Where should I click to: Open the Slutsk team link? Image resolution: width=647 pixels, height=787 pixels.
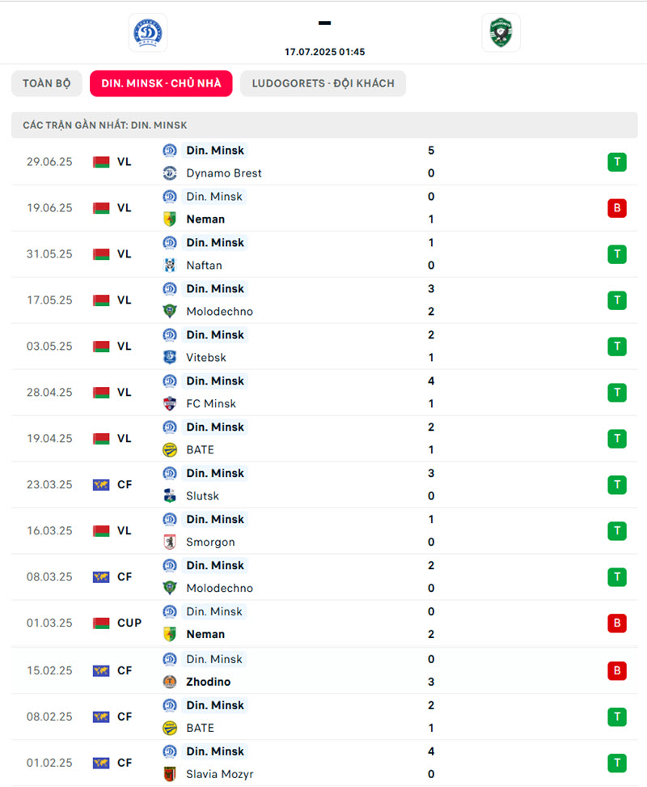(202, 496)
